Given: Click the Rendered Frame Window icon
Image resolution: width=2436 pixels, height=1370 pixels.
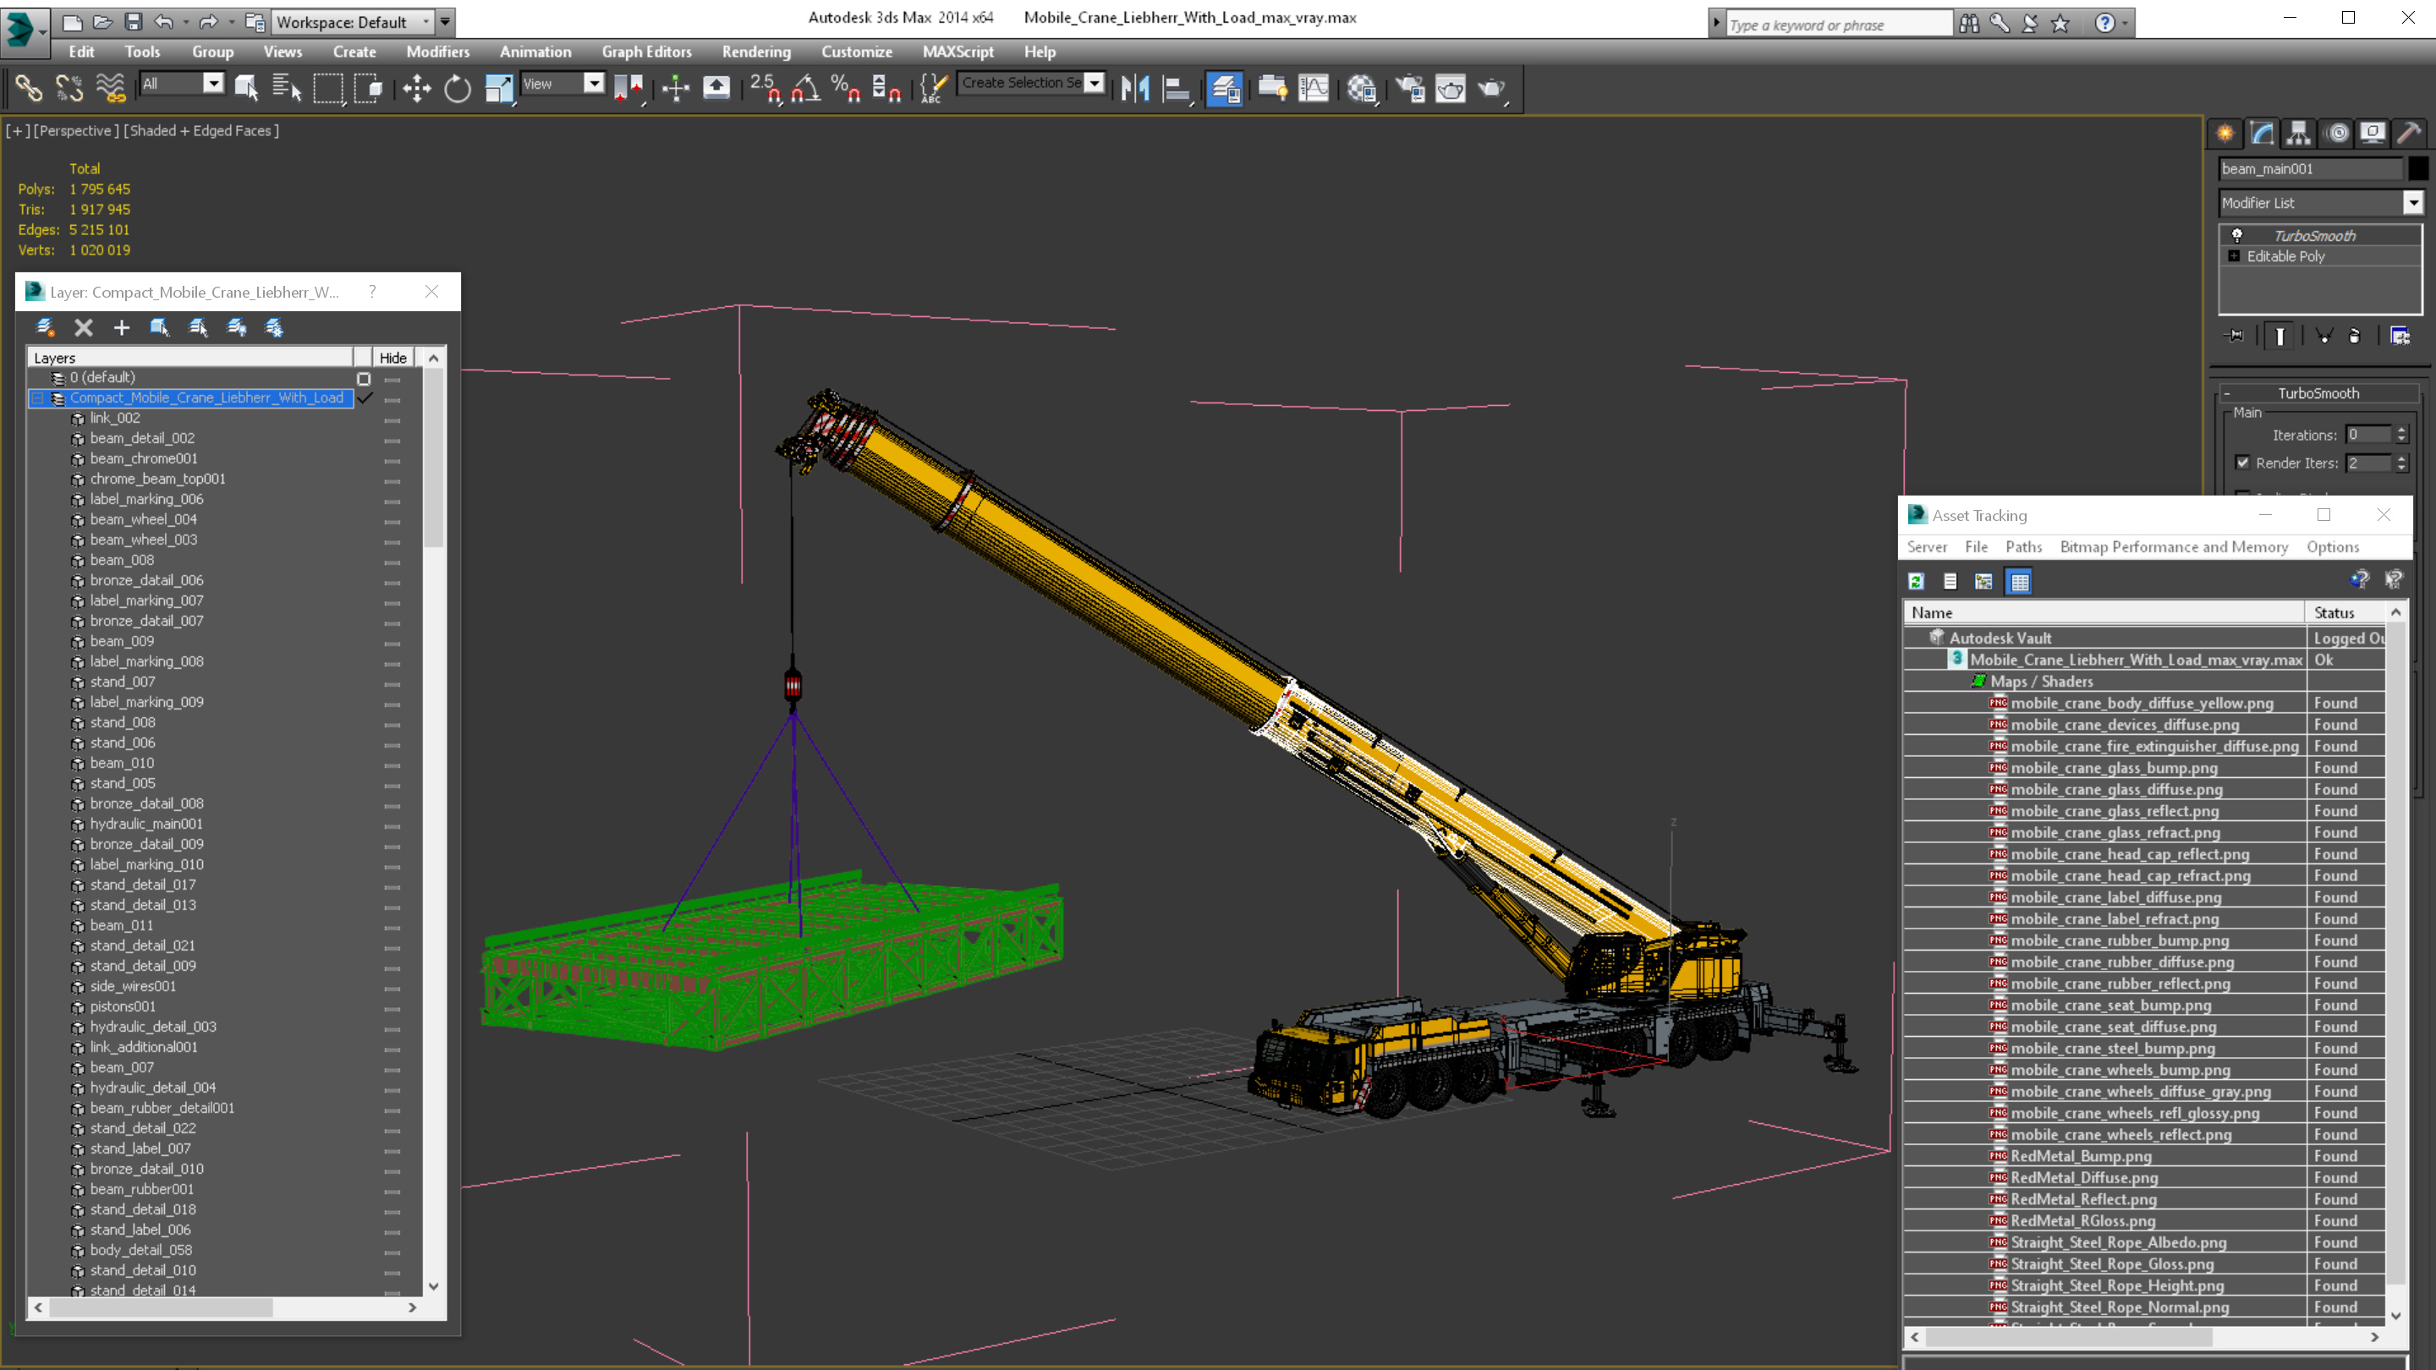Looking at the screenshot, I should tap(1451, 88).
